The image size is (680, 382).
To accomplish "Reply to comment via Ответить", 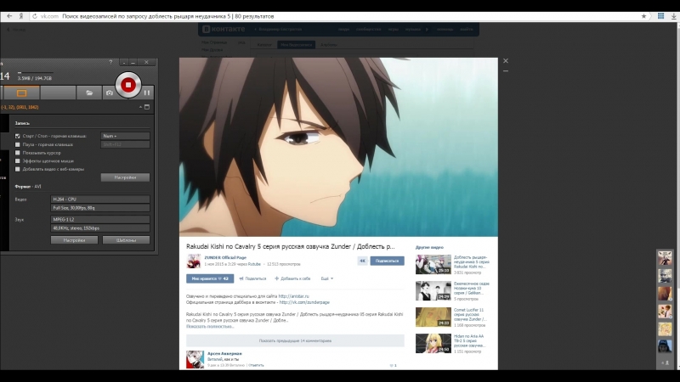I will [257, 365].
